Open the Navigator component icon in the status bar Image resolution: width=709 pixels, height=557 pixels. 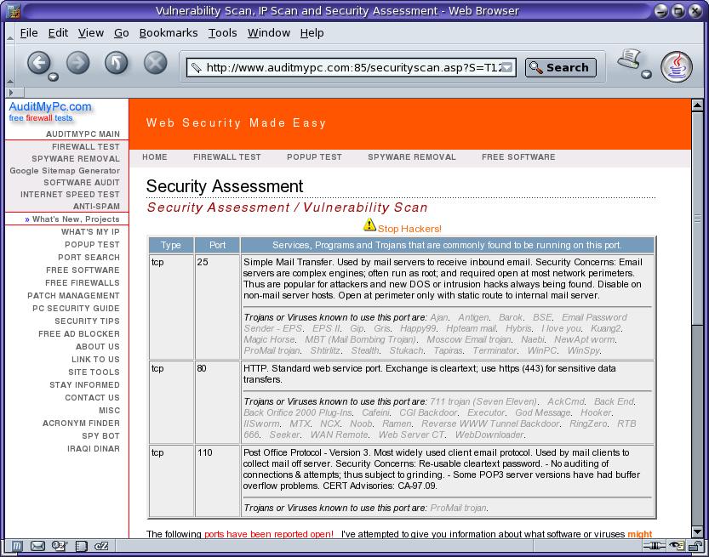coord(16,546)
